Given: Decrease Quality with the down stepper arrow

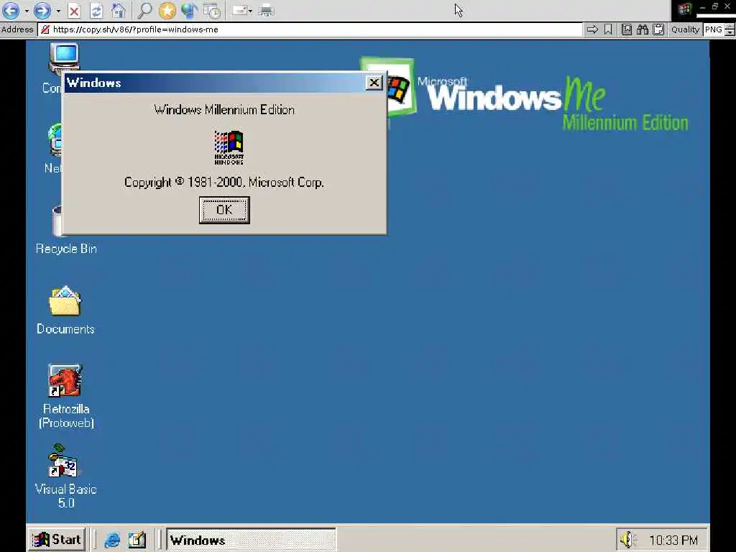Looking at the screenshot, I should tap(730, 33).
